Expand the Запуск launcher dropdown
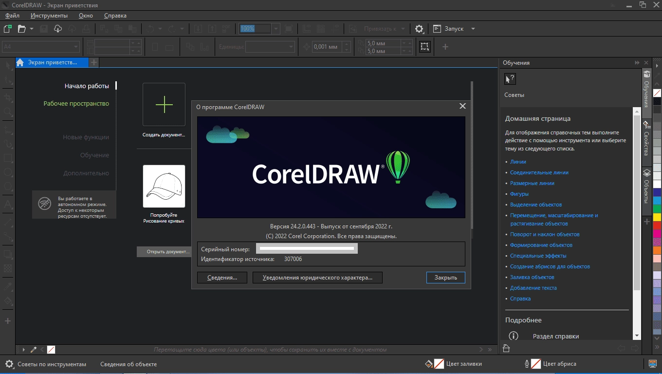 (x=473, y=29)
